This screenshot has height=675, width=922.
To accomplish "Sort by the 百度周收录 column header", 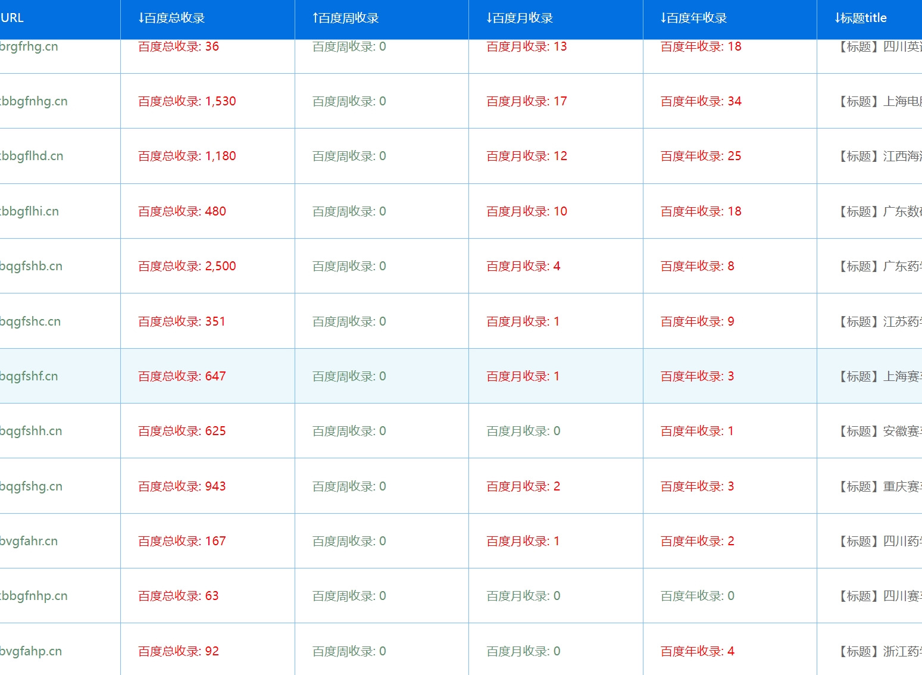I will [x=346, y=18].
